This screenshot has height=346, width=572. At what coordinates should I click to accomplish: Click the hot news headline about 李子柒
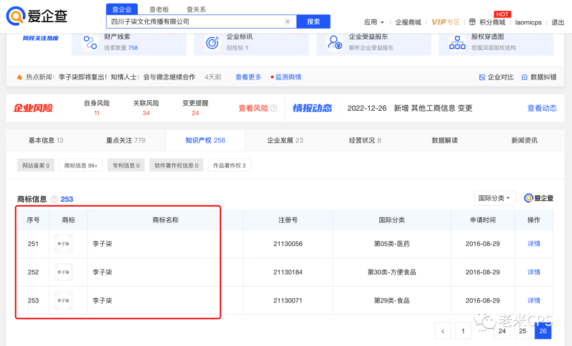tap(127, 77)
